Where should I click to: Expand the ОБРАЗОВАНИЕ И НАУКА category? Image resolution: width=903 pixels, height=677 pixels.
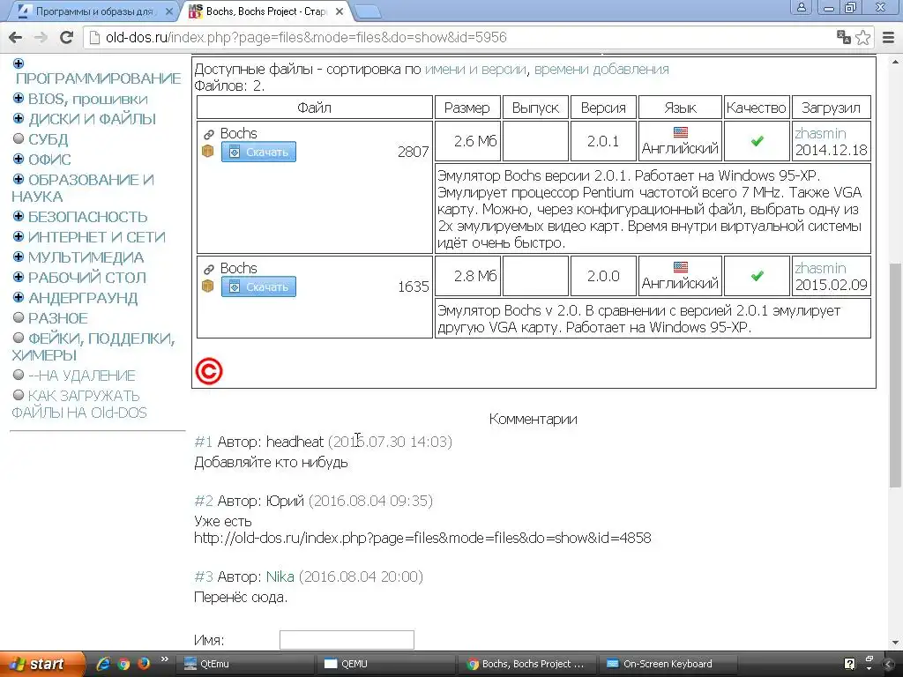coord(19,179)
